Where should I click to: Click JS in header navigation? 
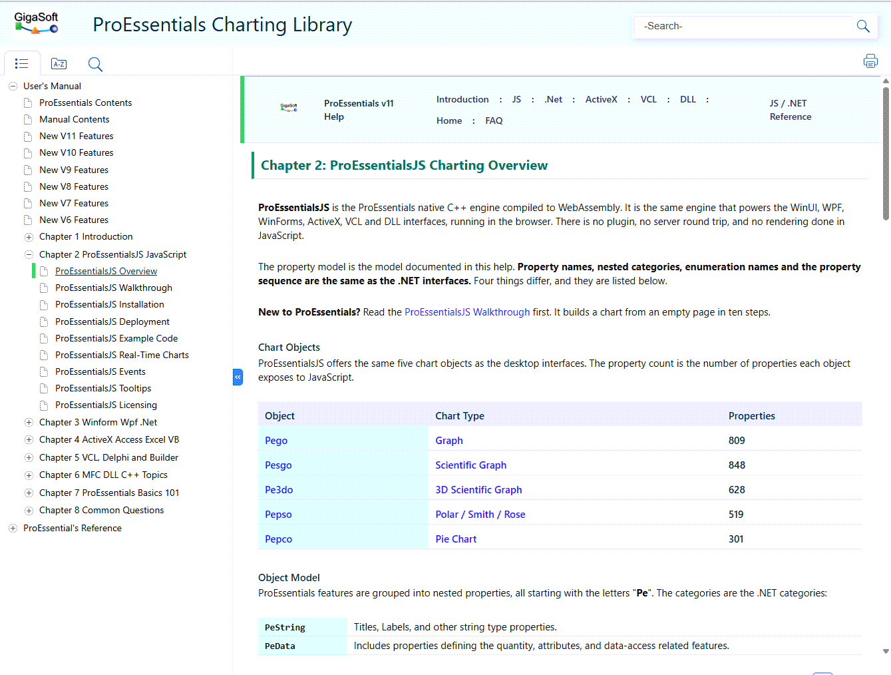click(516, 99)
